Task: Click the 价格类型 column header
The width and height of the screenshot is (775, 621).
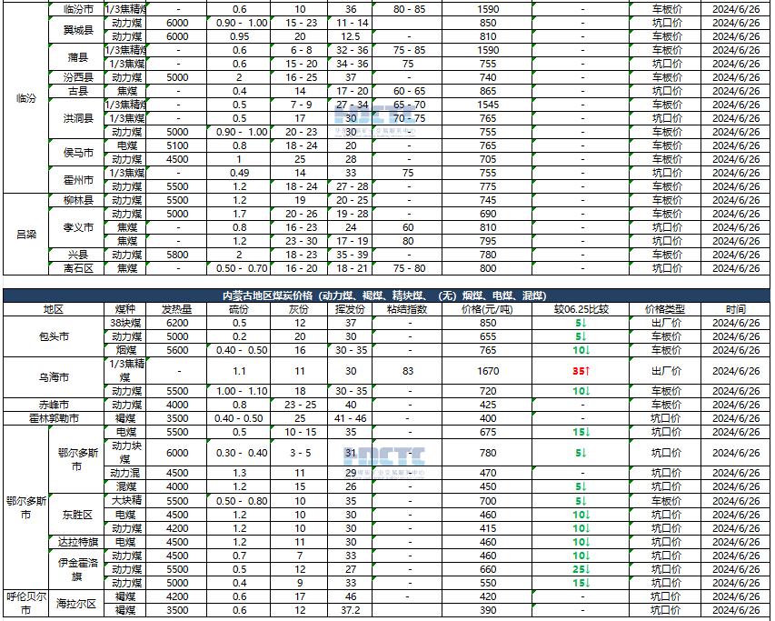Action: click(x=665, y=309)
